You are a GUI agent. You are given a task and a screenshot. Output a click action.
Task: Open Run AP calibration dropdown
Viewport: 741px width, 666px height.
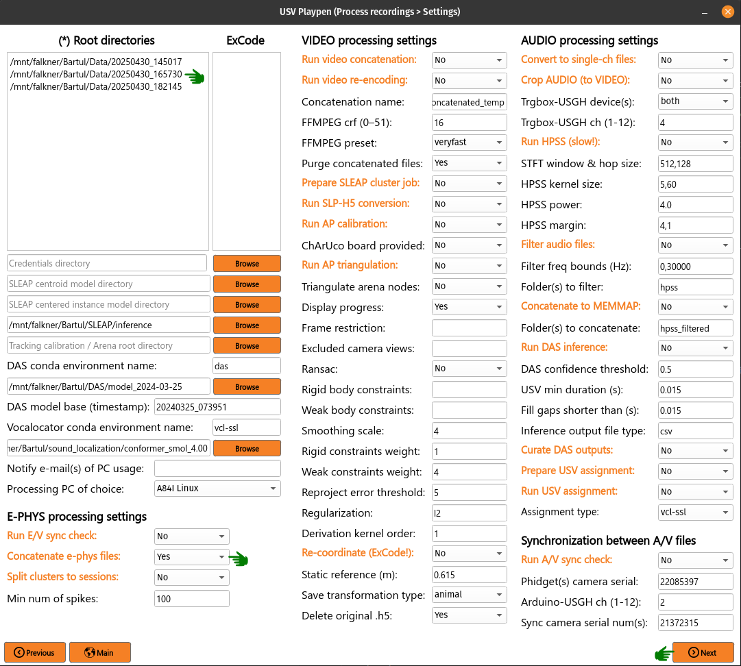(469, 224)
